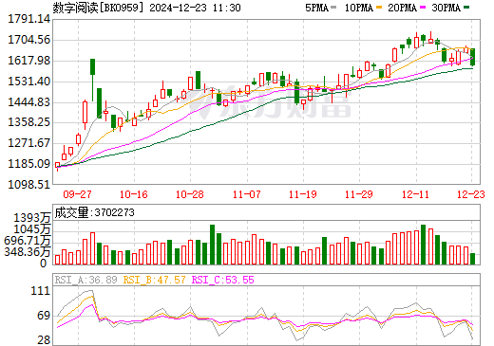Viewport: 494px width, 346px height.
Task: Select the 12-23 date axis label
Action: [x=471, y=194]
